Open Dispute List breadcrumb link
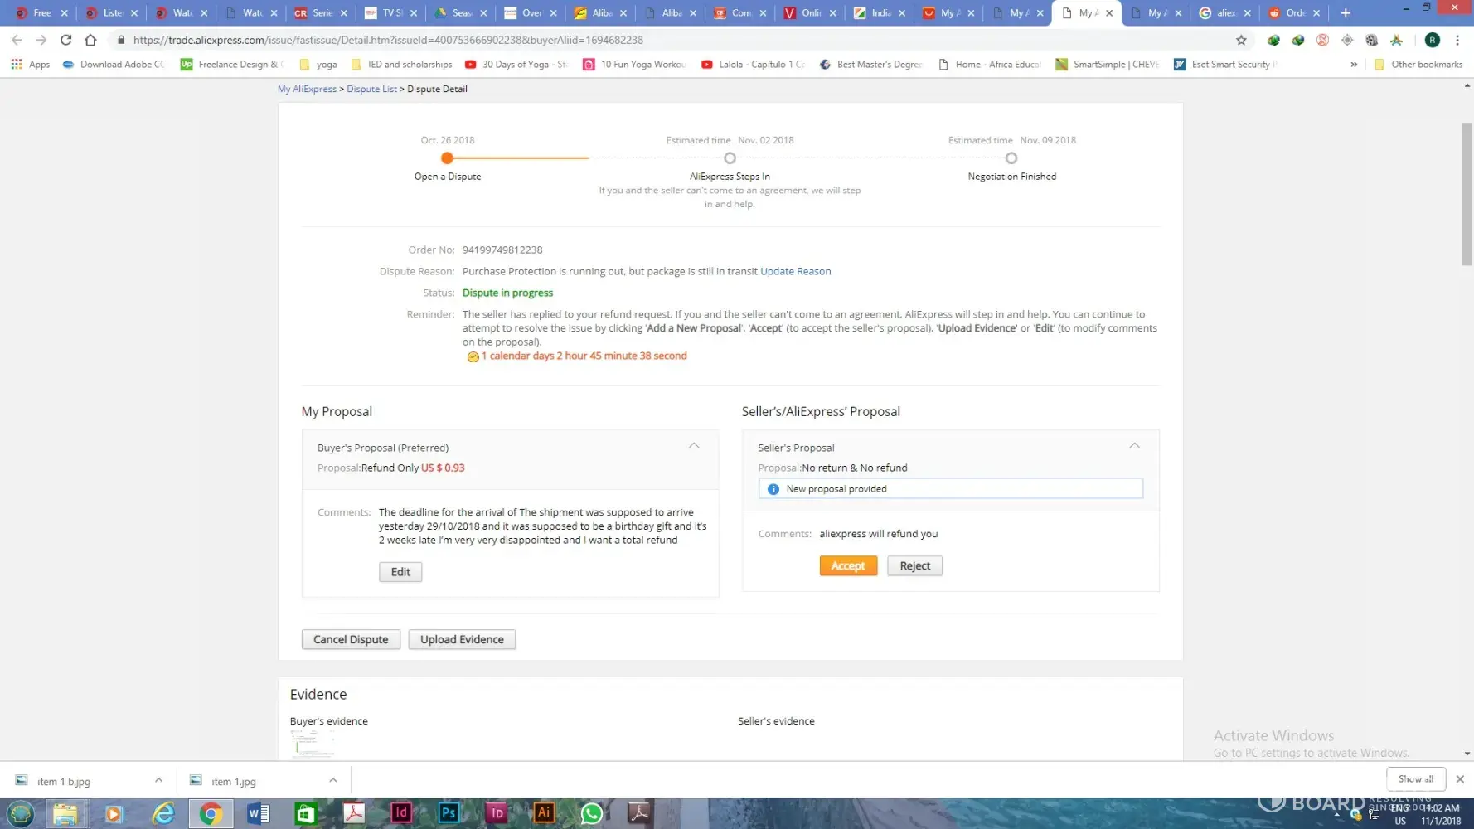Screen dimensions: 1474x829 point(371,89)
